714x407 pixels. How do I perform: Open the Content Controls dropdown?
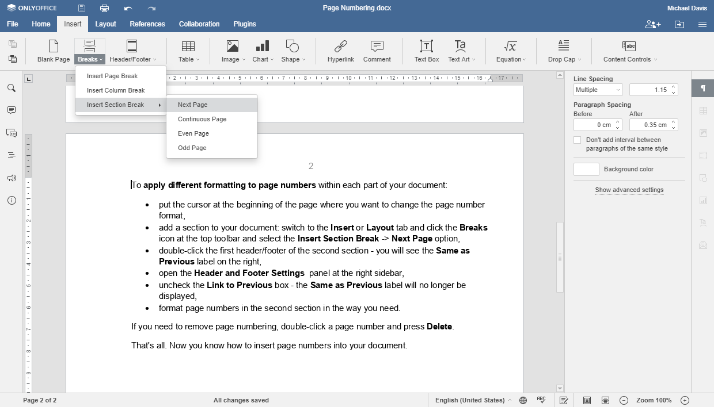630,59
